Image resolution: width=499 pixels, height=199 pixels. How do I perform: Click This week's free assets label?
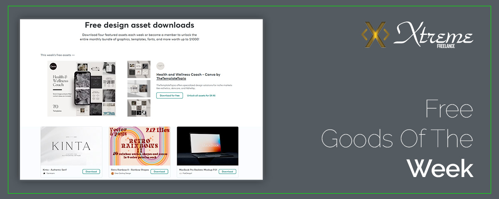pyautogui.click(x=58, y=55)
